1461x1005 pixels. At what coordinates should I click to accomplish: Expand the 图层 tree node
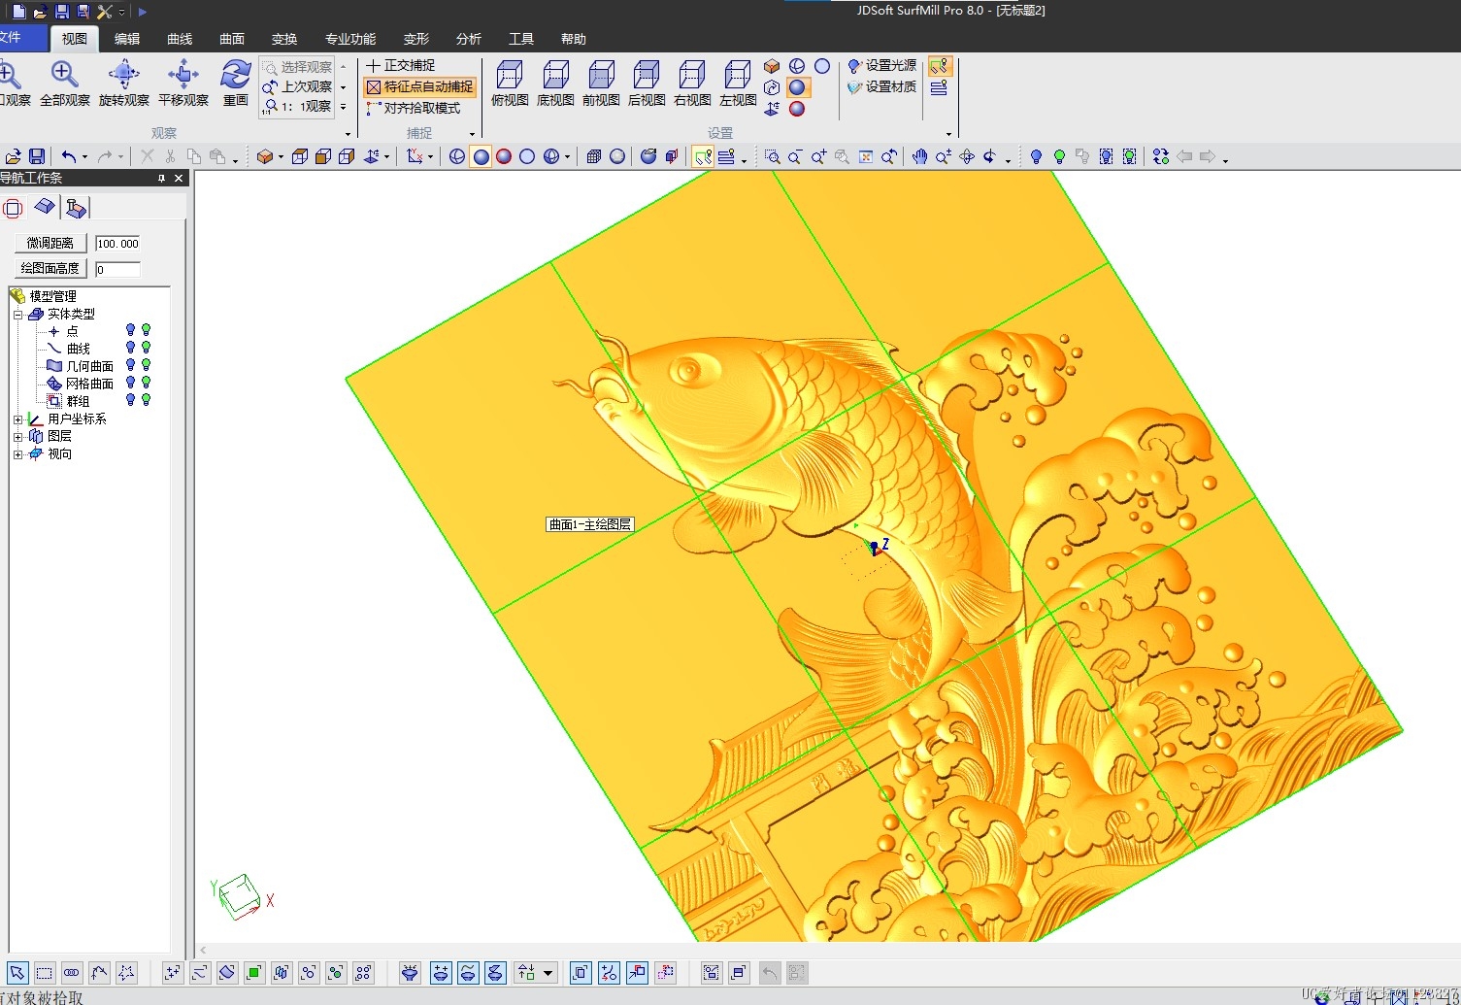point(17,437)
